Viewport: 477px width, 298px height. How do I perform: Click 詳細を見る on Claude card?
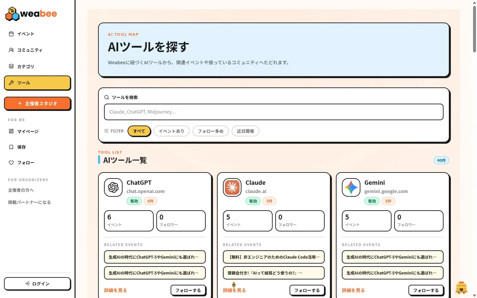tap(235, 290)
